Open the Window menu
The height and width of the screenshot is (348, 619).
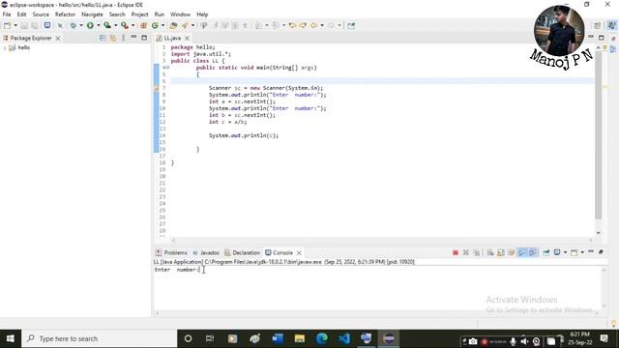180,14
